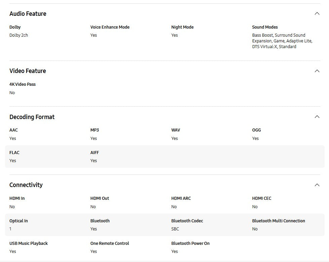
Task: Select the Voice Enhance Mode label
Action: point(110,27)
